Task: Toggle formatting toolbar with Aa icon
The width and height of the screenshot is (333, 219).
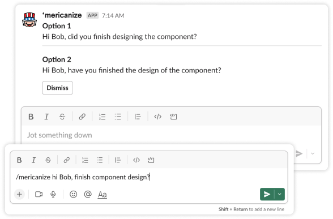Action: point(103,195)
